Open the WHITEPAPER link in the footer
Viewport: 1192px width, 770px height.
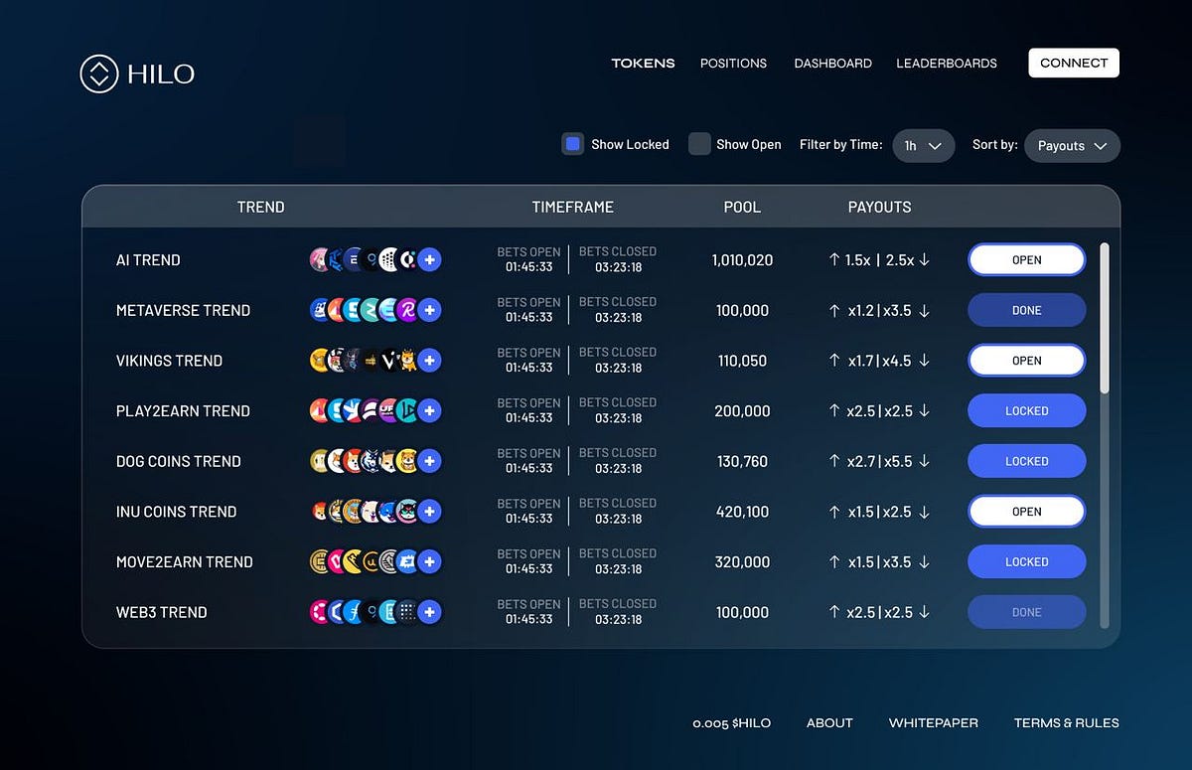click(x=933, y=723)
